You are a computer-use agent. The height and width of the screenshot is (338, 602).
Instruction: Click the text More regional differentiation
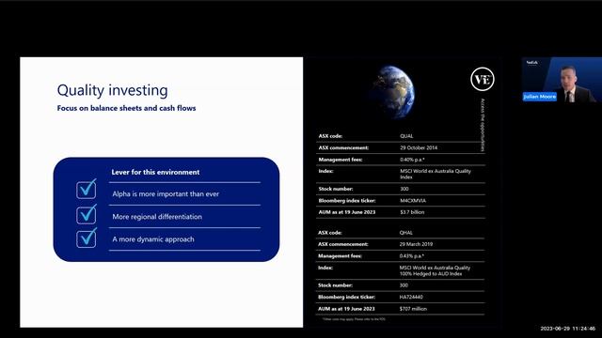pos(157,217)
